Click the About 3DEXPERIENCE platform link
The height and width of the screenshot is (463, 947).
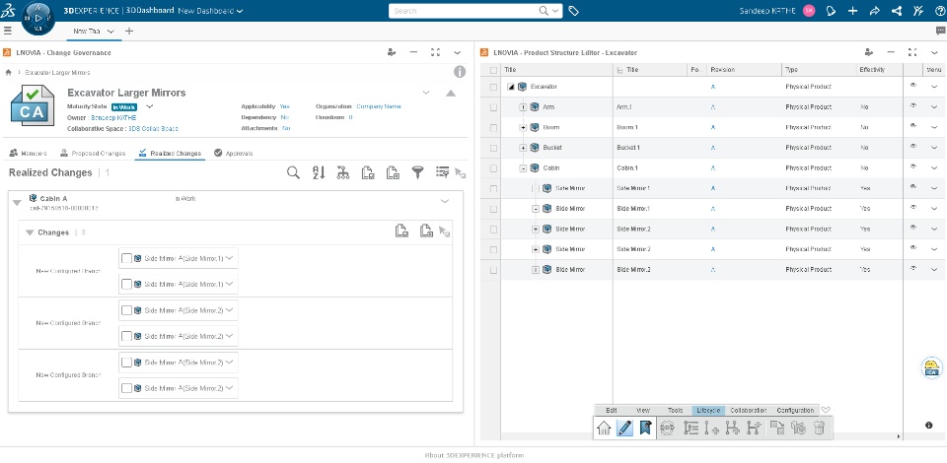coord(474,455)
